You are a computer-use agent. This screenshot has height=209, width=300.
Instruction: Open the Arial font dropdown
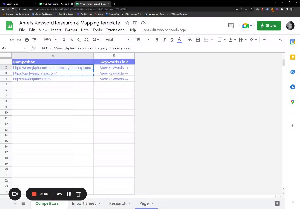click(118, 39)
